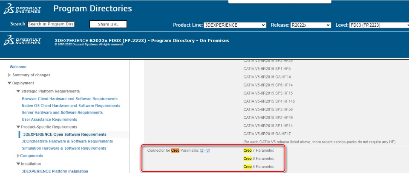Click CATIA V5-6R2015 GA HF17 text
The width and height of the screenshot is (409, 173).
click(x=267, y=134)
